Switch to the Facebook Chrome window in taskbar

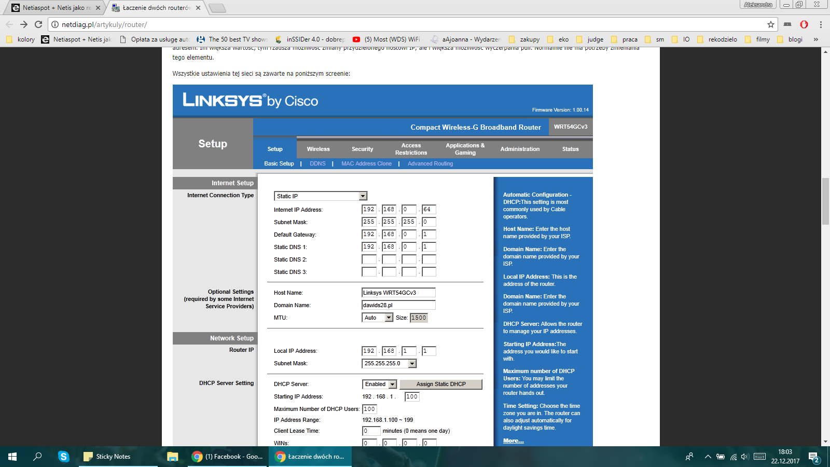point(228,457)
